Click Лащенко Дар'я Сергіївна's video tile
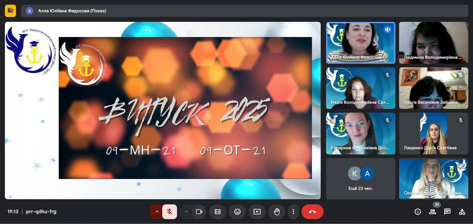Viewport: 473px width, 224px height. pyautogui.click(x=433, y=133)
